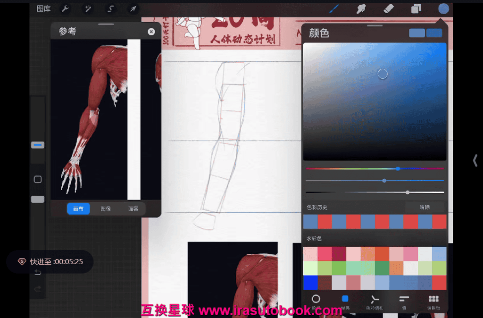Screen dimensions: 483x318
Task: Click the arm muscle reference image
Action: click(95, 118)
